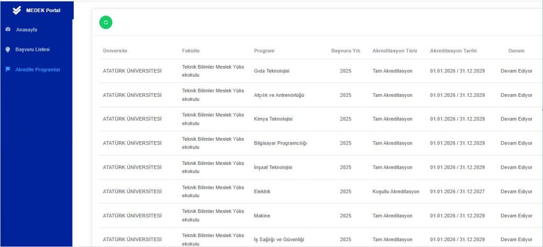Go to Başvuru Listesi in sidebar
This screenshot has height=247, width=543.
coord(32,49)
